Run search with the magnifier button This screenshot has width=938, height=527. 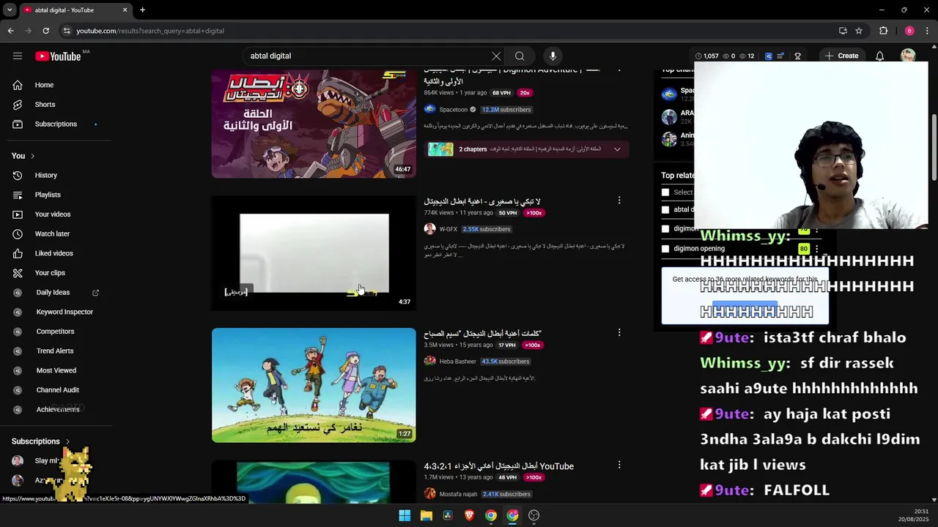point(520,56)
